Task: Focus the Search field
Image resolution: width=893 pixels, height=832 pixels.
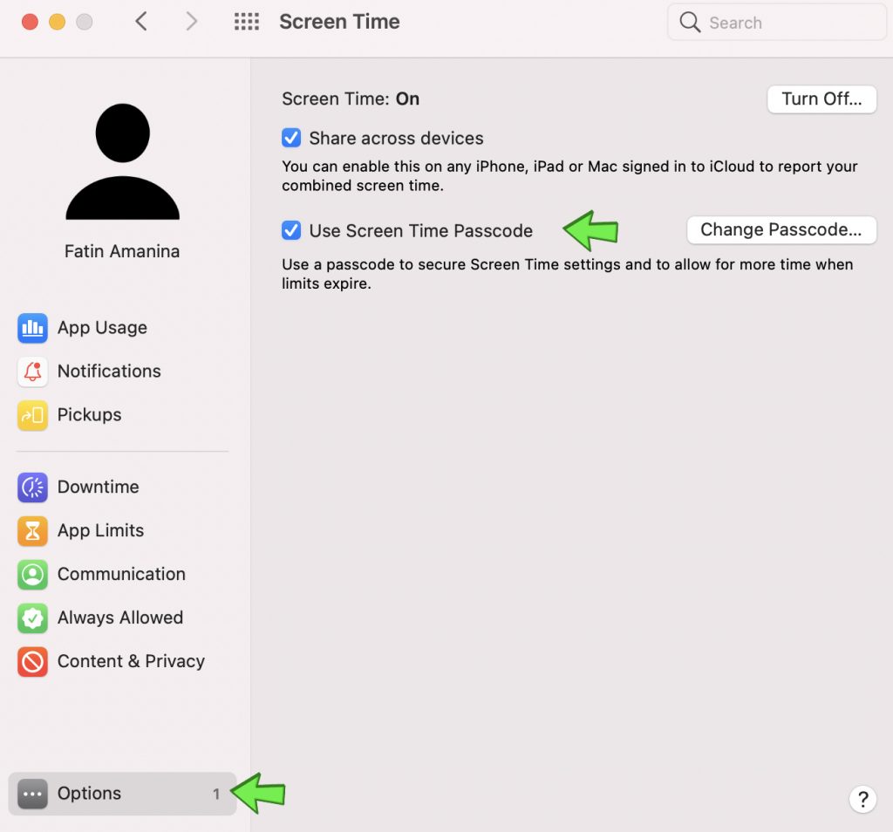Action: click(x=777, y=22)
